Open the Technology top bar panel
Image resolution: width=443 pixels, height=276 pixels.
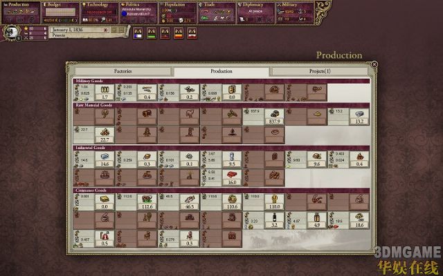99,12
